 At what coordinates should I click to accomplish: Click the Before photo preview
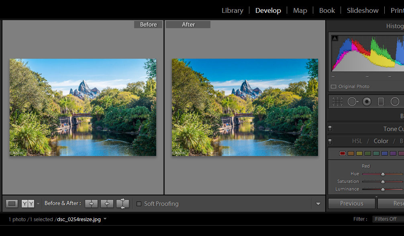pos(83,107)
